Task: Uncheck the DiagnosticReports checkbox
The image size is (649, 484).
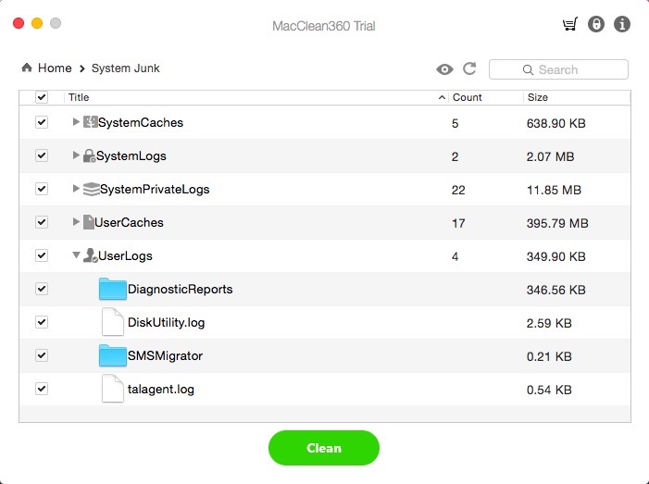Action: (x=42, y=289)
